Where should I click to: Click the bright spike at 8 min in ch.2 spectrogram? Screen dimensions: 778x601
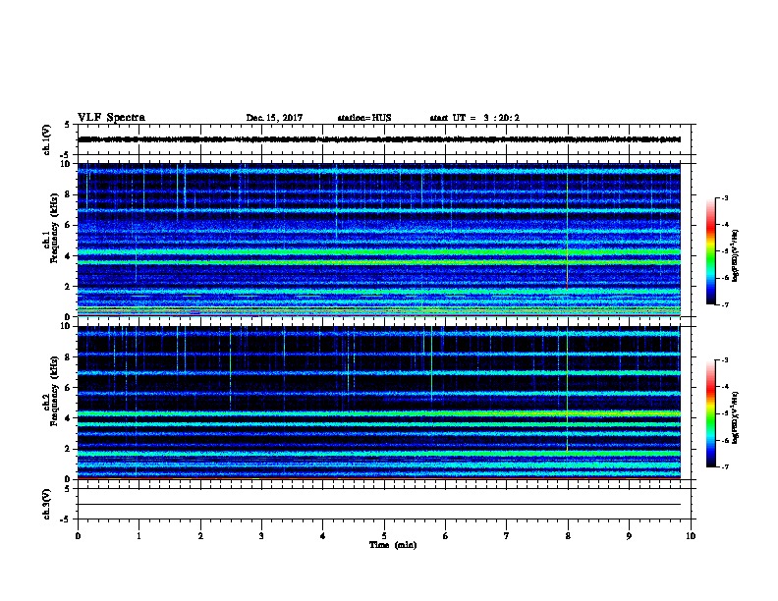(567, 389)
